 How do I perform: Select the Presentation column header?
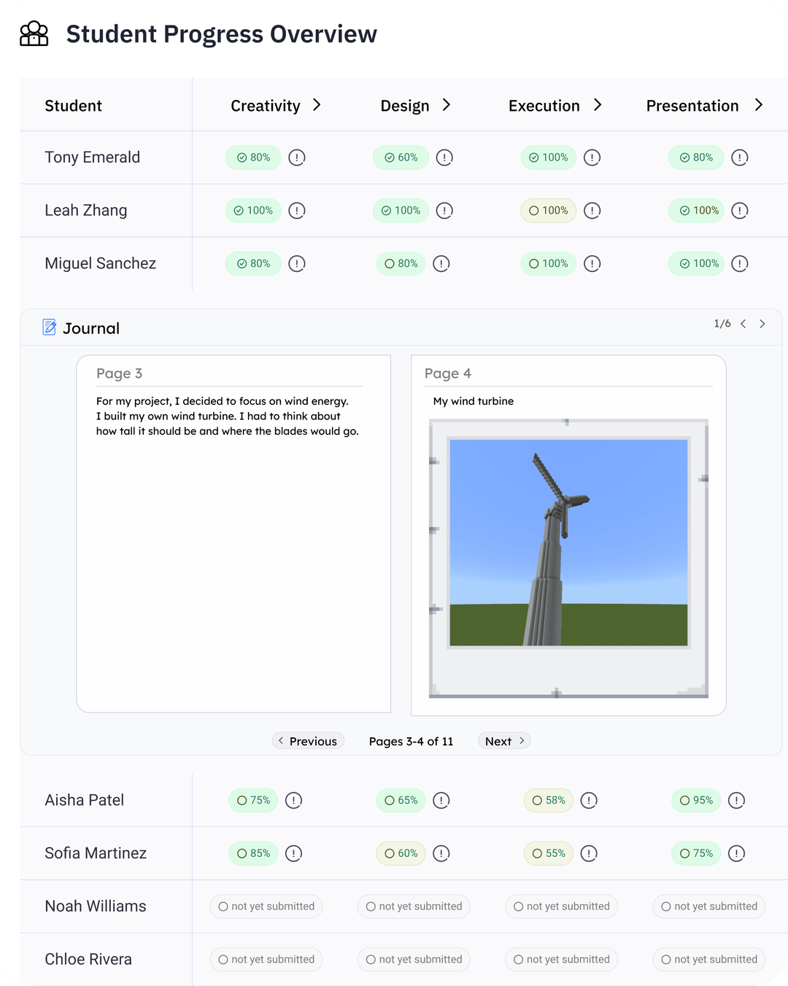pyautogui.click(x=692, y=105)
